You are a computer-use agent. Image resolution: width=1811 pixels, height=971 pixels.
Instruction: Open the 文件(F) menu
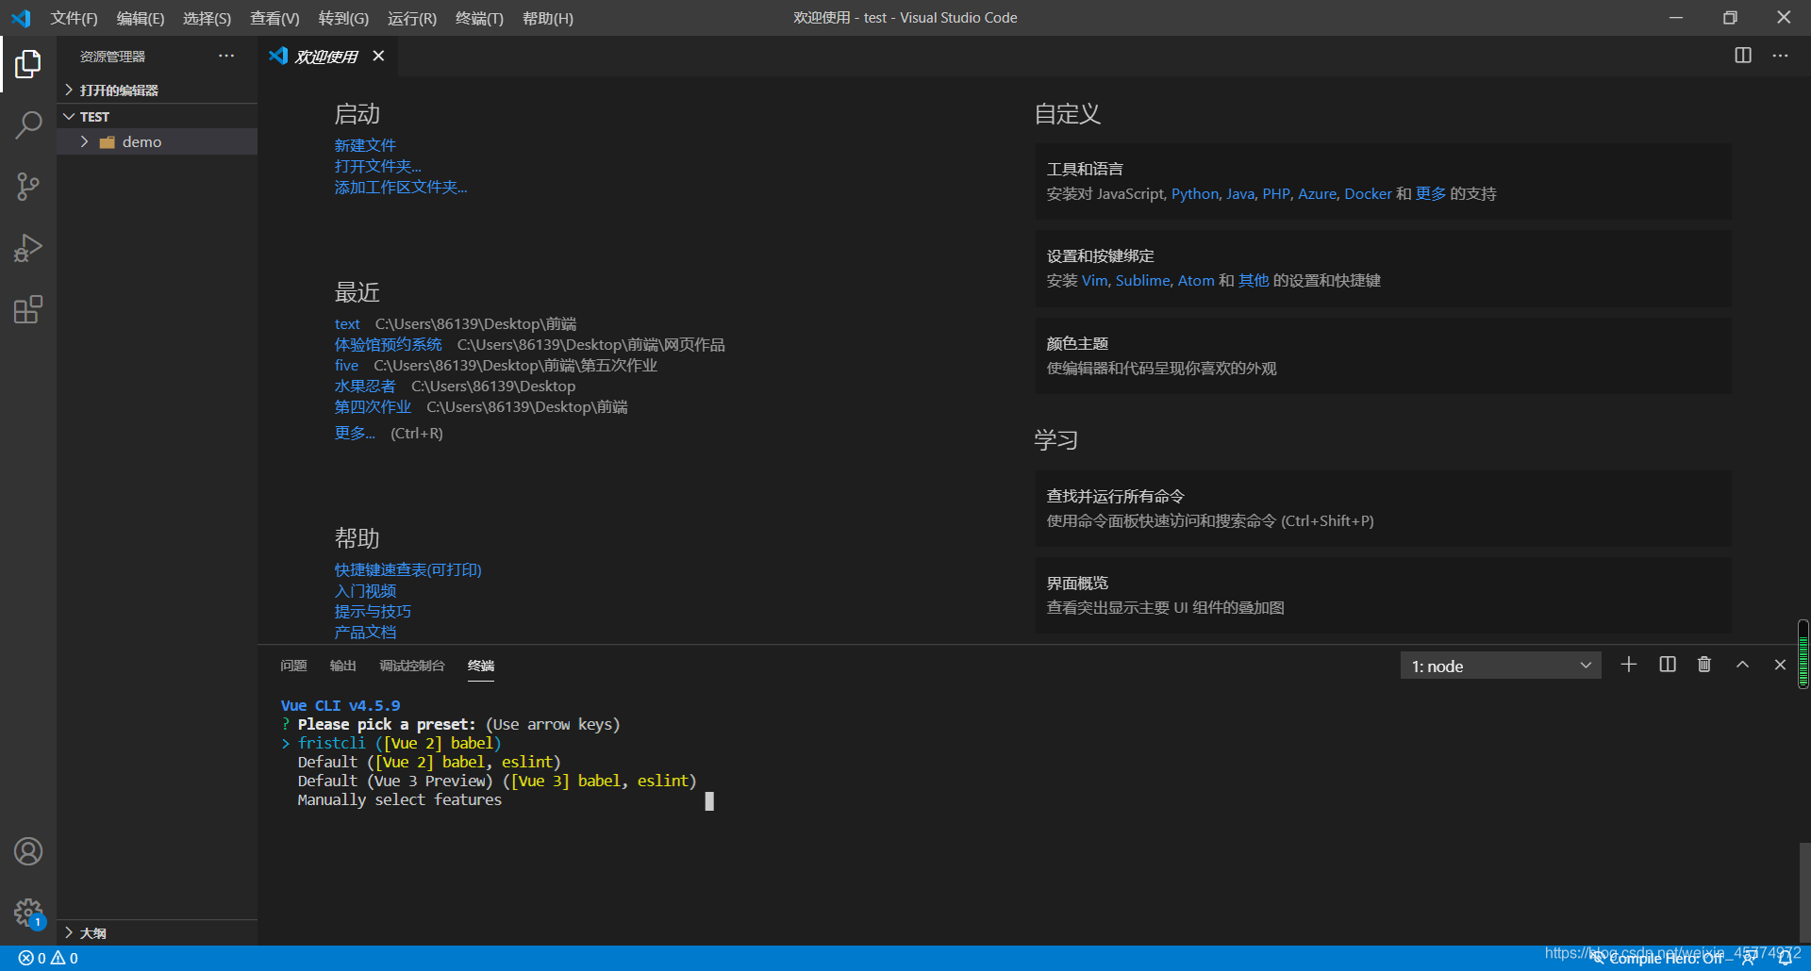[74, 18]
